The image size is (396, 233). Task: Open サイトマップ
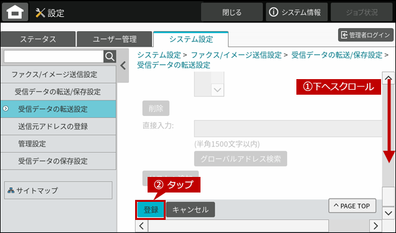tap(59, 190)
